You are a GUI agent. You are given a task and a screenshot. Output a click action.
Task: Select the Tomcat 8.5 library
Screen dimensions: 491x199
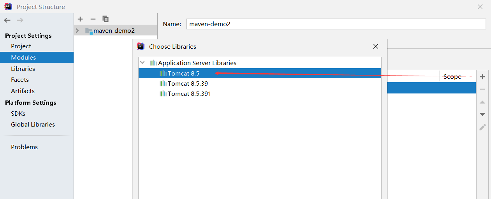[x=183, y=73]
